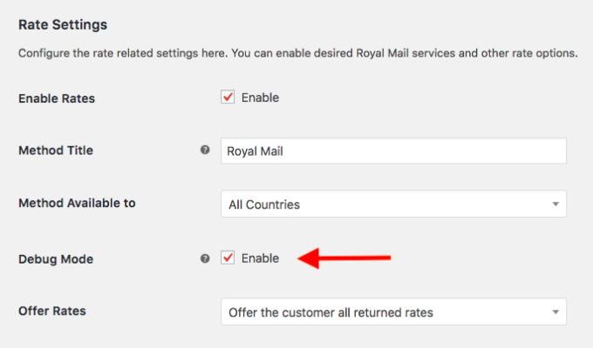This screenshot has height=348, width=593.
Task: Uncheck the Debug Mode Enable checkbox
Action: tap(228, 258)
